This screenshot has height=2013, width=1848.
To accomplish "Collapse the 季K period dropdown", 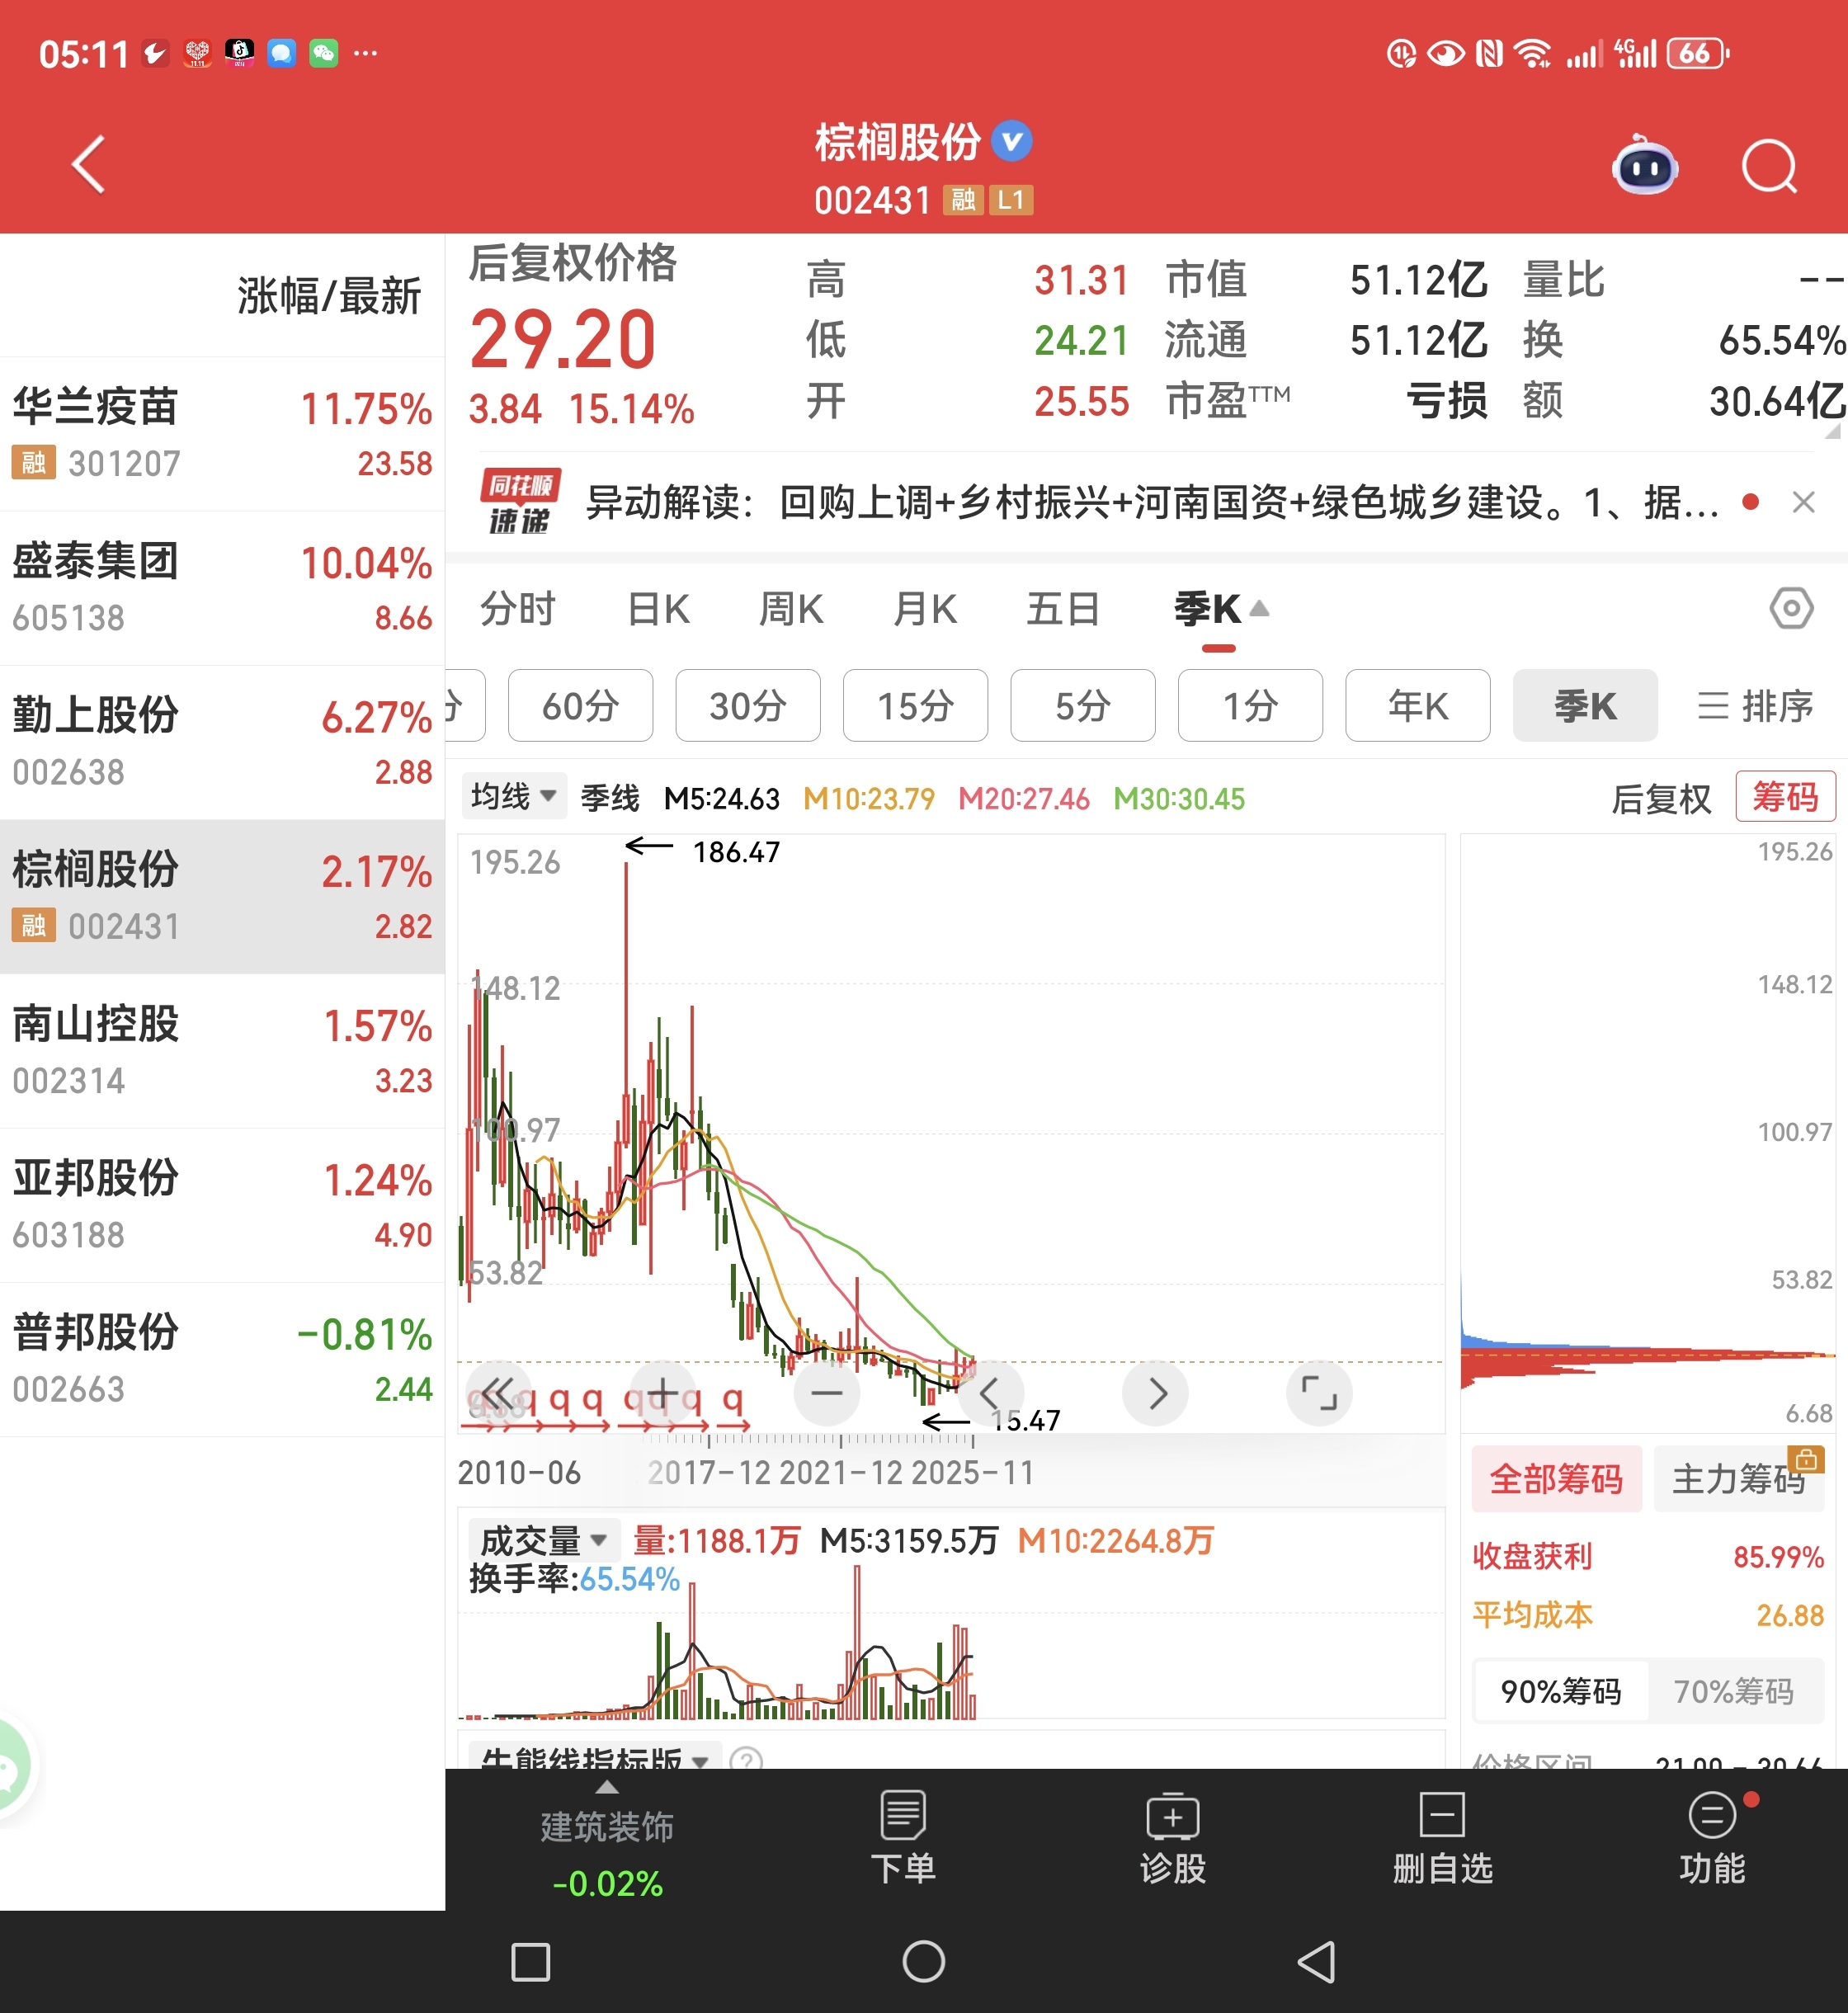I will pyautogui.click(x=1219, y=609).
